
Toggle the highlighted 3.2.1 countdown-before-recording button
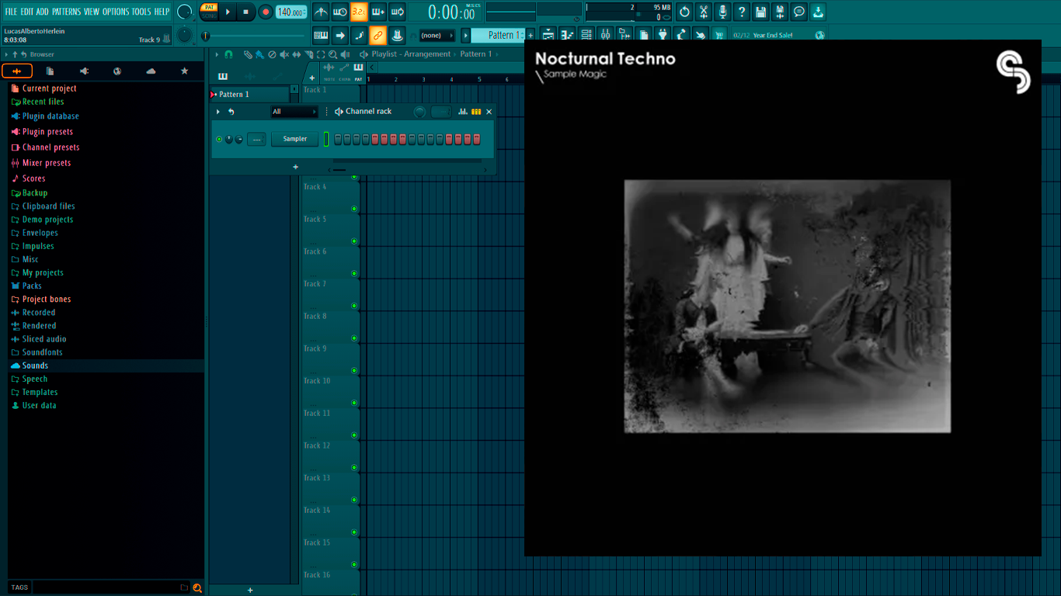[x=359, y=12]
